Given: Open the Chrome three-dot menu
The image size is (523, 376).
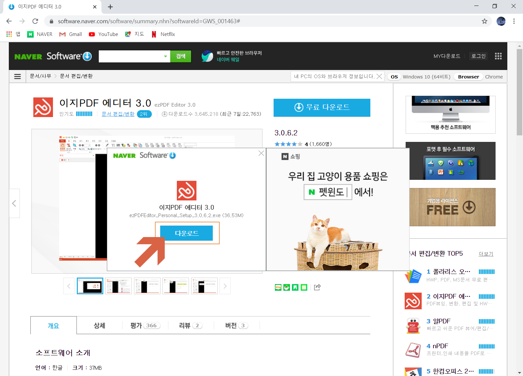Looking at the screenshot, I should (x=514, y=21).
